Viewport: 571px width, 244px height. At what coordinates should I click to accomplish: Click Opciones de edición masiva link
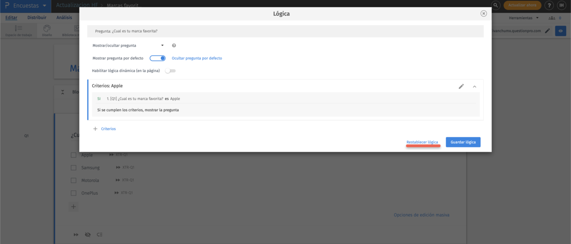(x=422, y=215)
